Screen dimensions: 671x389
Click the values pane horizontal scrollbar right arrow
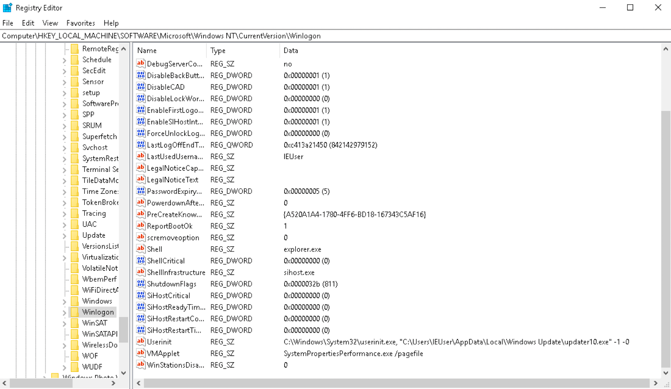(x=655, y=383)
